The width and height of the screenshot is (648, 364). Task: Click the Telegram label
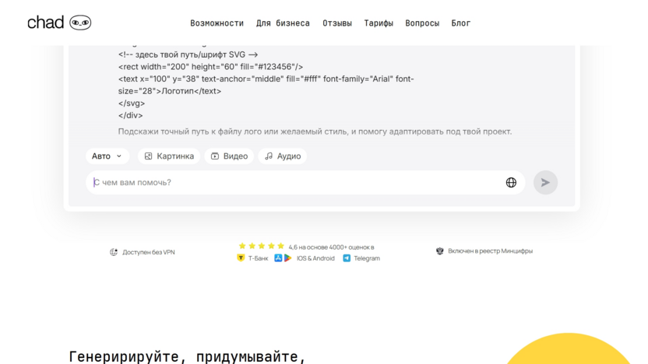[x=367, y=258]
